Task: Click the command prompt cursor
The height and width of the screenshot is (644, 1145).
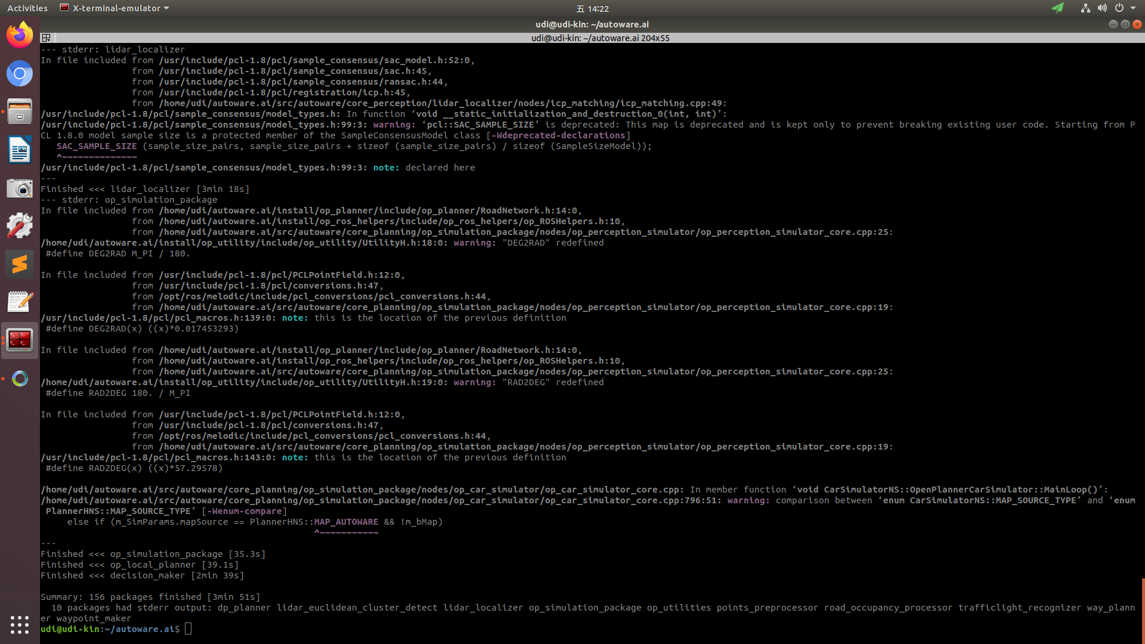Action: 188,629
